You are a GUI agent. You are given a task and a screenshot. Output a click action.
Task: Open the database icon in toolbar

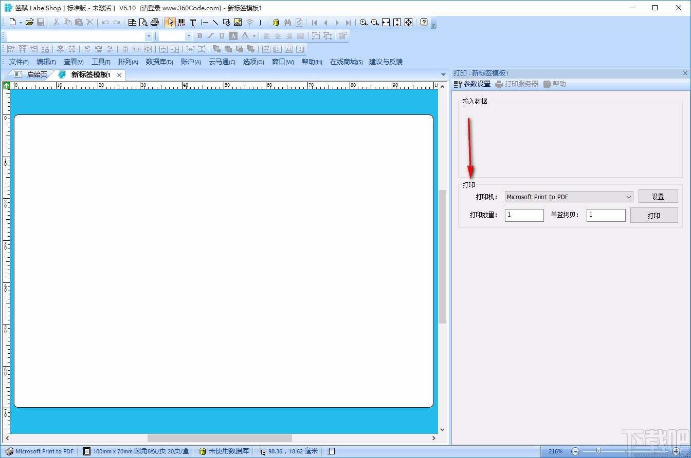tap(276, 22)
